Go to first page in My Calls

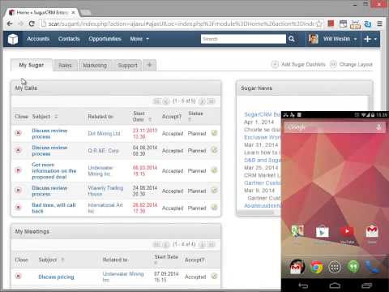[x=156, y=101]
